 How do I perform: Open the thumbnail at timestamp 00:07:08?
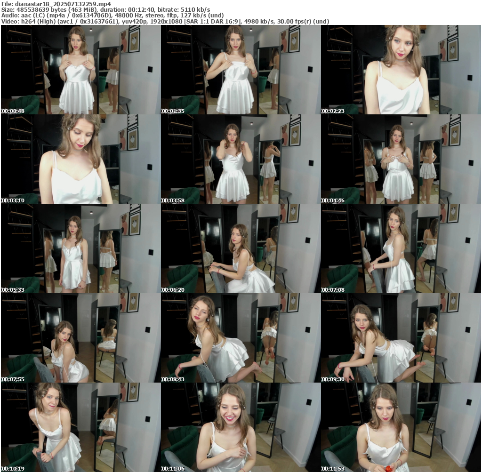coord(401,248)
